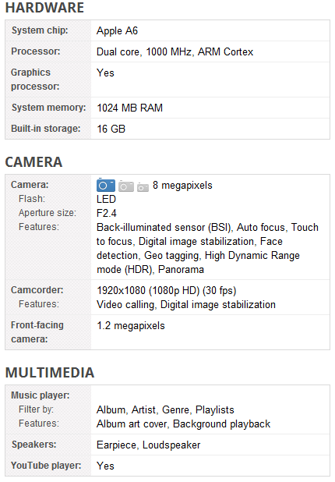Click the Back-illuminated sensor (BSI) feature text
Viewport: 335px width, 482px height.
pos(164,228)
